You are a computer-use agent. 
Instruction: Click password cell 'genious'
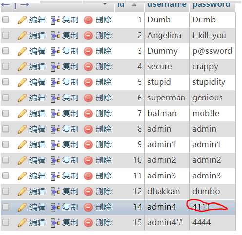click(x=207, y=98)
